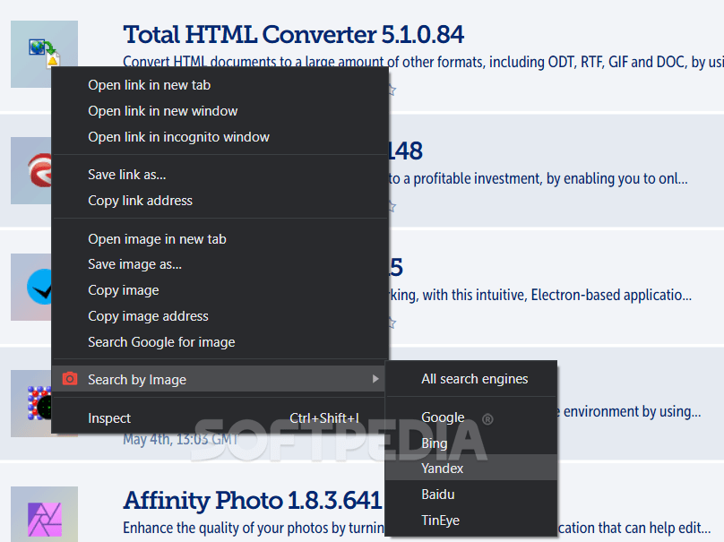Select Google in the submenu

(471, 417)
